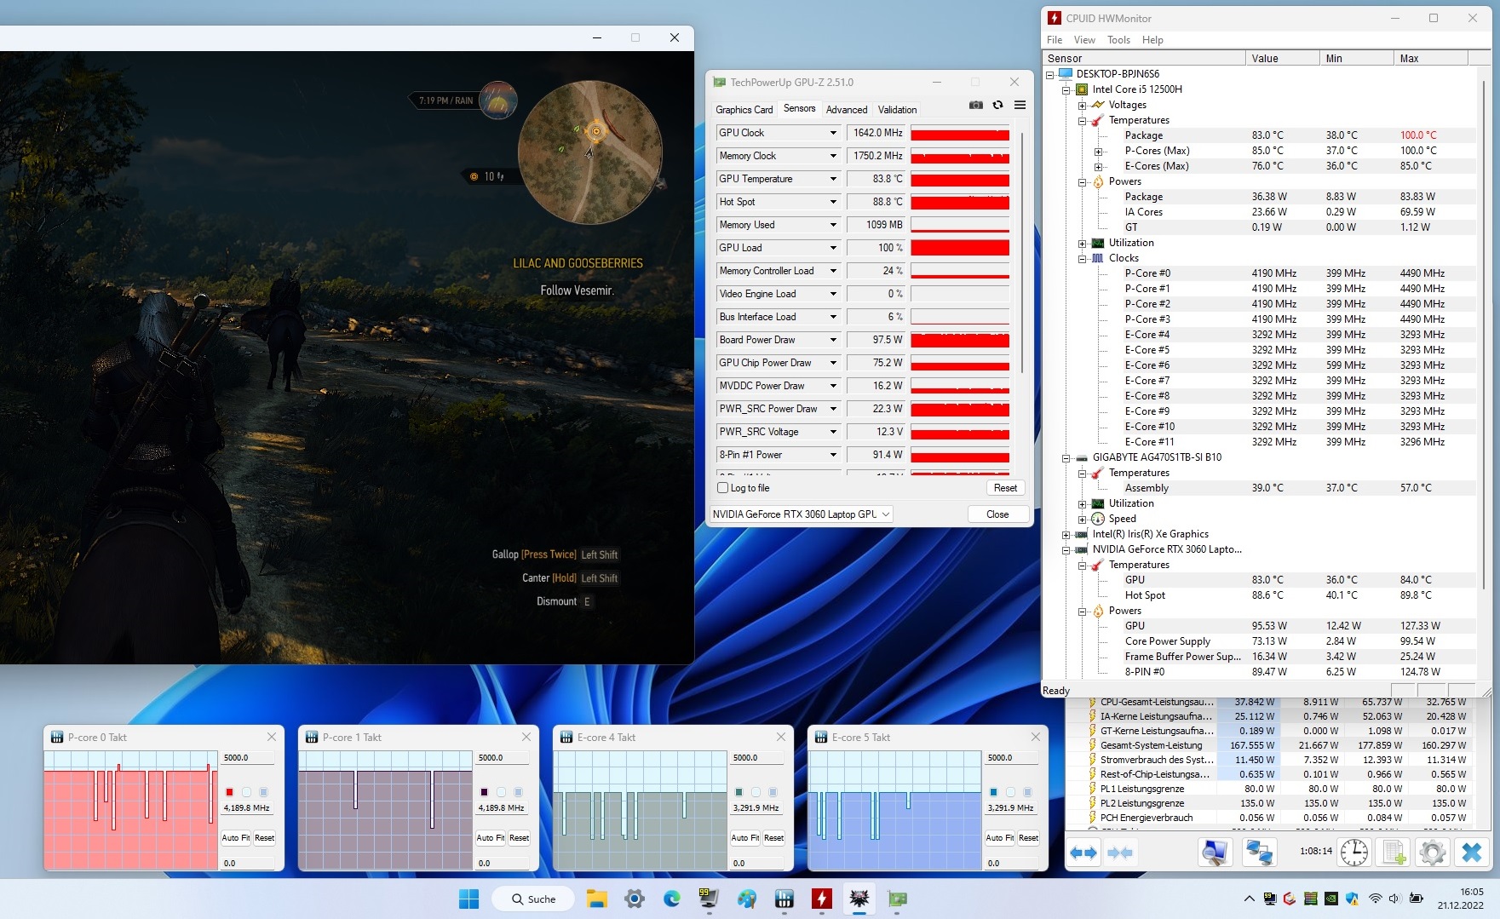Click the HWiNFO blue X close icon

point(1471,852)
